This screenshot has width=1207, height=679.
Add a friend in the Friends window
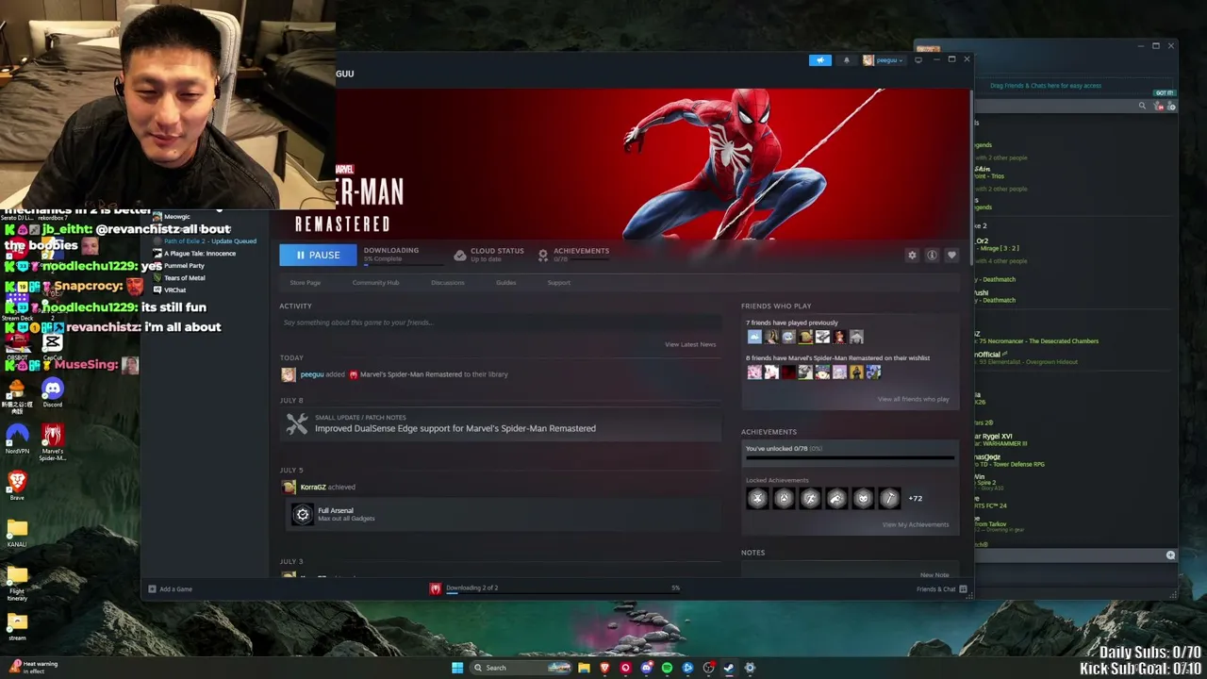pyautogui.click(x=1171, y=107)
